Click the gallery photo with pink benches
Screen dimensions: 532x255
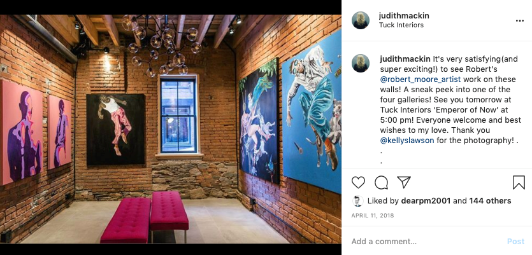[171, 128]
